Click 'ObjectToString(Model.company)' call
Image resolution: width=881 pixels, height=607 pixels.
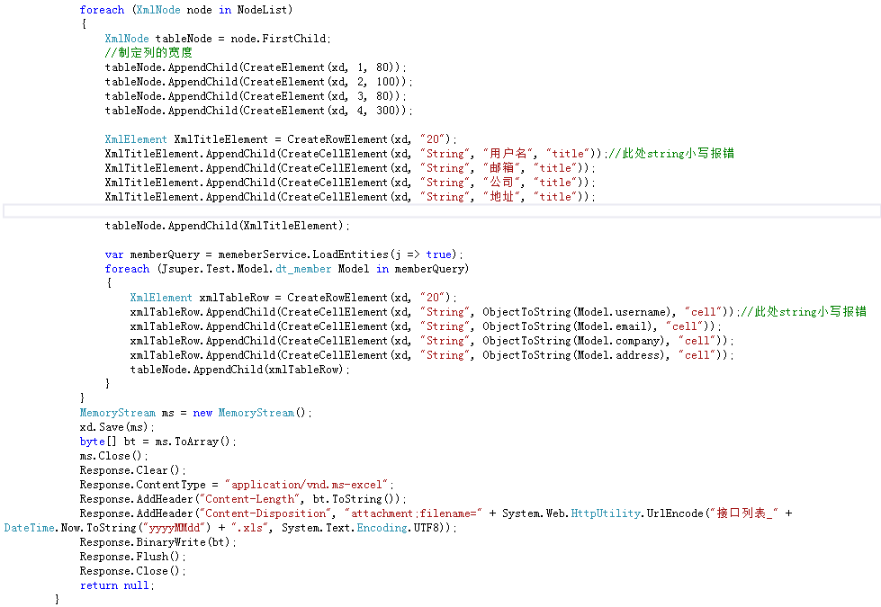(573, 341)
